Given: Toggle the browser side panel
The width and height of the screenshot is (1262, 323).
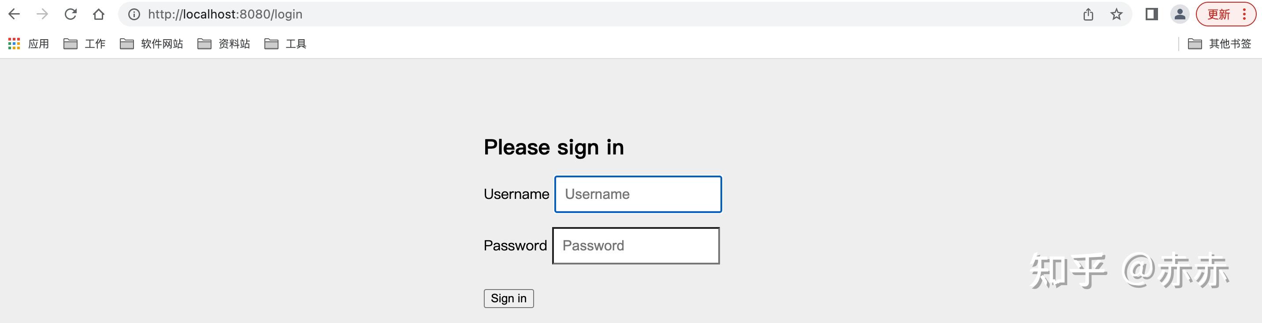Looking at the screenshot, I should tap(1152, 14).
